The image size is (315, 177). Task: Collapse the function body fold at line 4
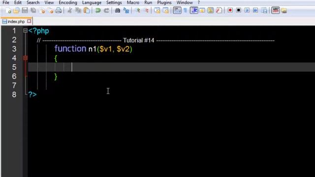coord(25,58)
